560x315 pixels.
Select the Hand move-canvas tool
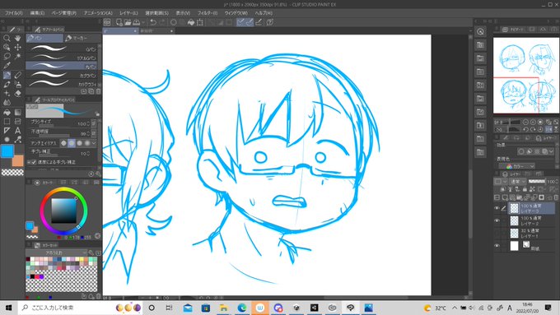[x=17, y=38]
